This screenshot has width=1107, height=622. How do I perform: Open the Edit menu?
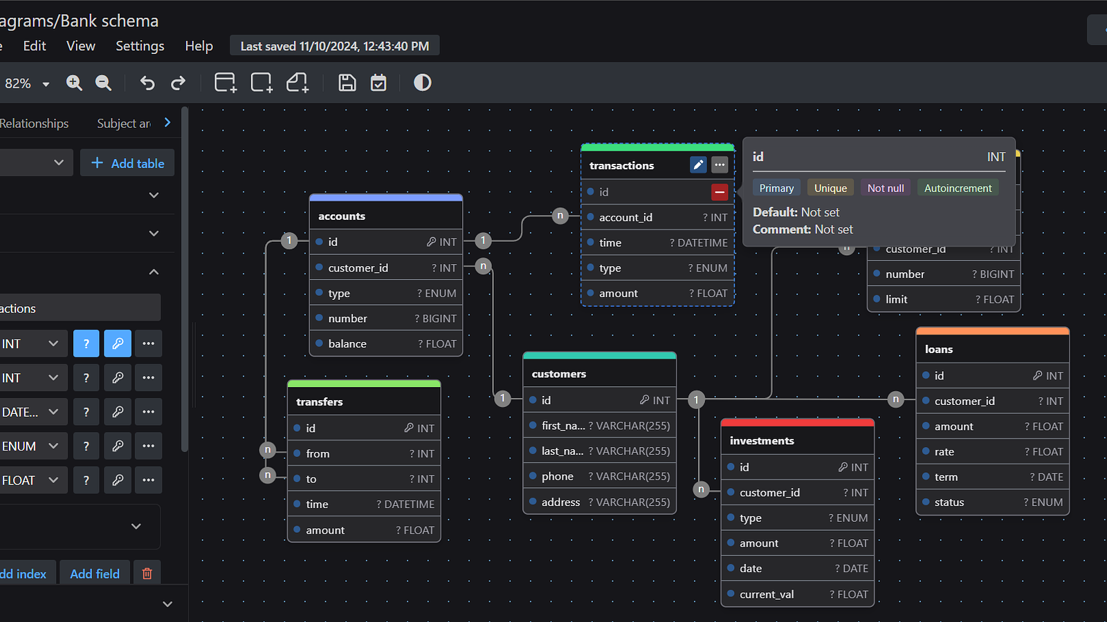coord(35,46)
